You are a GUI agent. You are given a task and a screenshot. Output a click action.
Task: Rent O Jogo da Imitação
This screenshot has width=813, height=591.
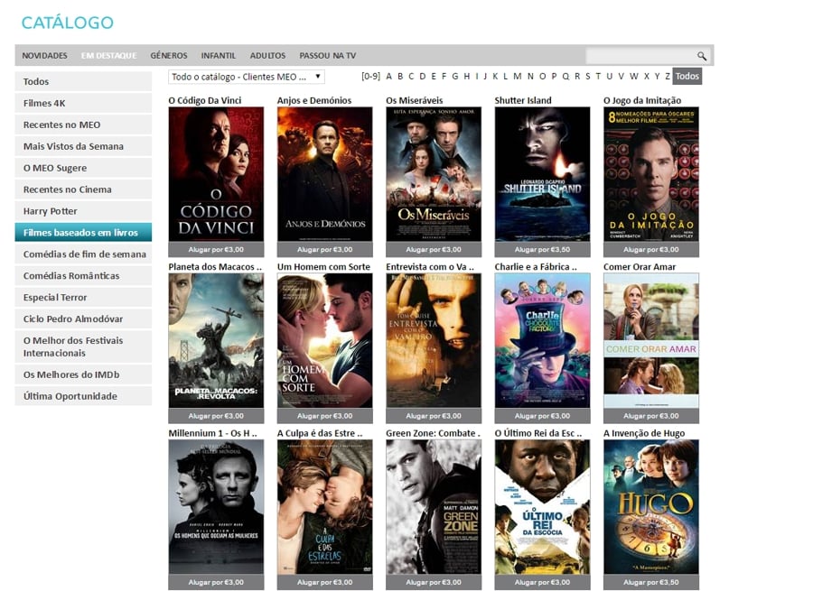click(x=651, y=250)
